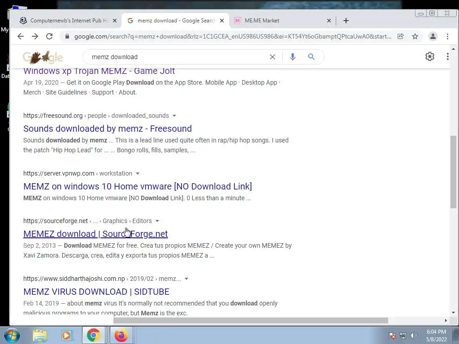Click the scroll up arrow
Viewport: 459px width, 344px height.
[x=453, y=49]
